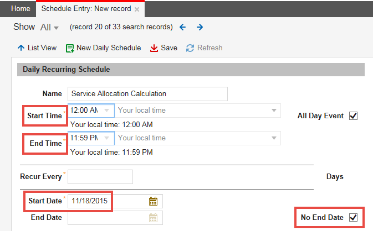Screen dimensions: 373x231
Task: Close the Schedule Entry tab
Action: click(137, 9)
